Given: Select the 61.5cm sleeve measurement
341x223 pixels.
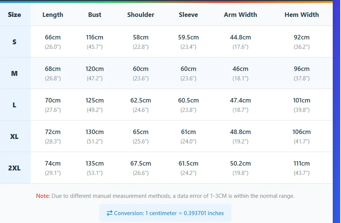Looking at the screenshot, I should click(x=188, y=164).
